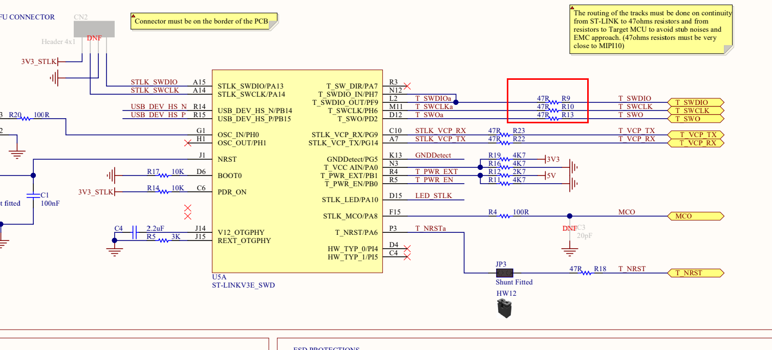Click the 5V power label

coord(551,175)
